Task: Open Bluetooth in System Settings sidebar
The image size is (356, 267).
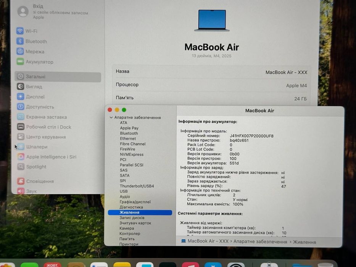Action: (x=32, y=41)
